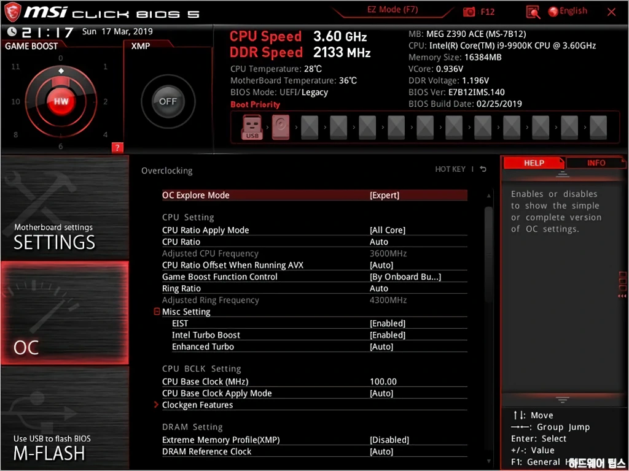This screenshot has width=629, height=471.
Task: Click the English language label
Action: [573, 11]
